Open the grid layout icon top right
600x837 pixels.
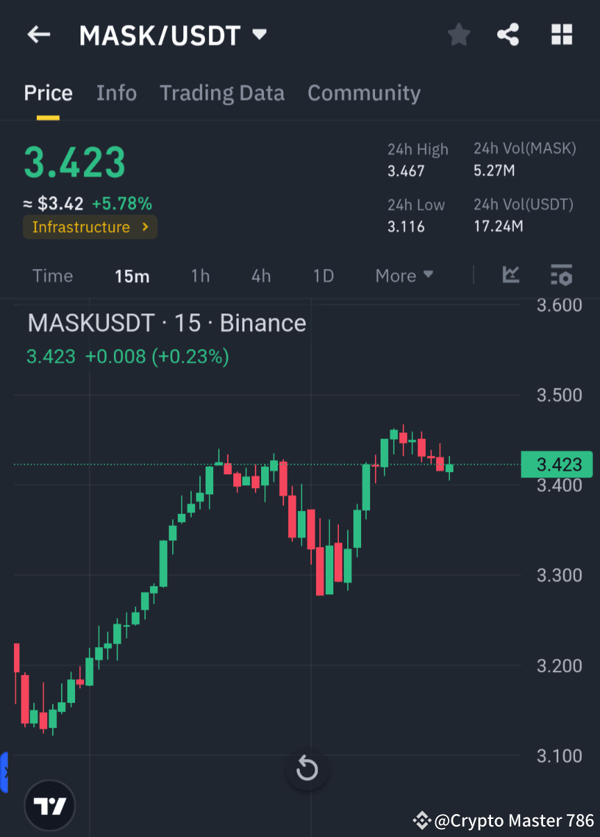561,34
